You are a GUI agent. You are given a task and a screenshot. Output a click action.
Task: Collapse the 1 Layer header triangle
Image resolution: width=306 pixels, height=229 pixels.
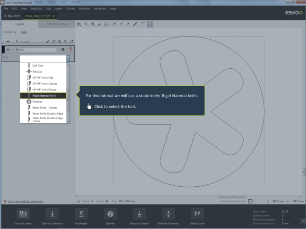pyautogui.click(x=17, y=42)
